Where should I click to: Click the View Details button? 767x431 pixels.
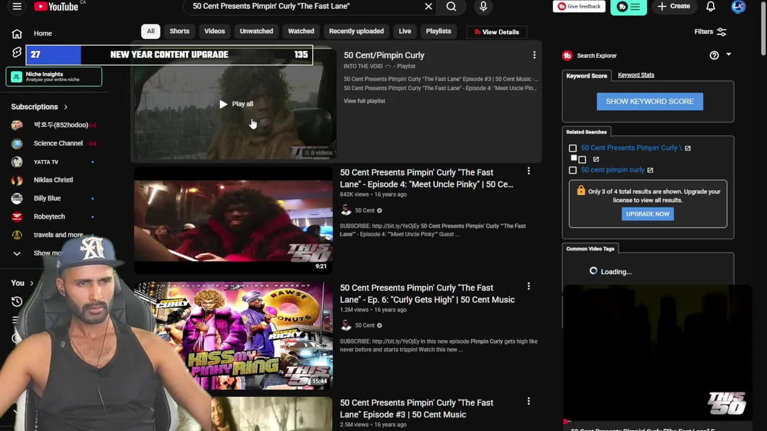(x=497, y=32)
